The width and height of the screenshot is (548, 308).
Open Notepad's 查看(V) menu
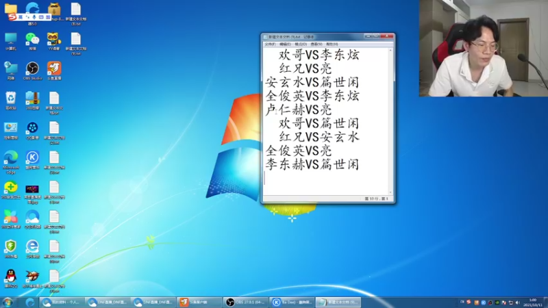pyautogui.click(x=316, y=44)
